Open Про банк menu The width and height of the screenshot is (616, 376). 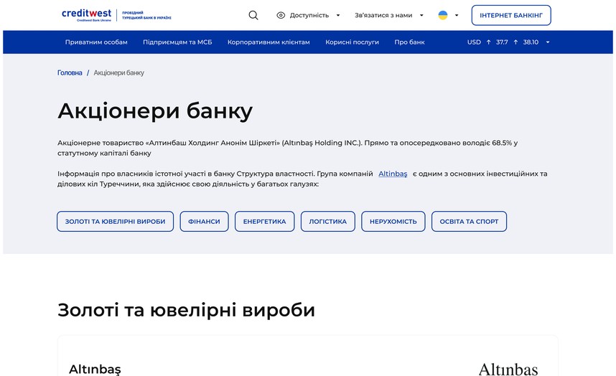click(x=409, y=42)
